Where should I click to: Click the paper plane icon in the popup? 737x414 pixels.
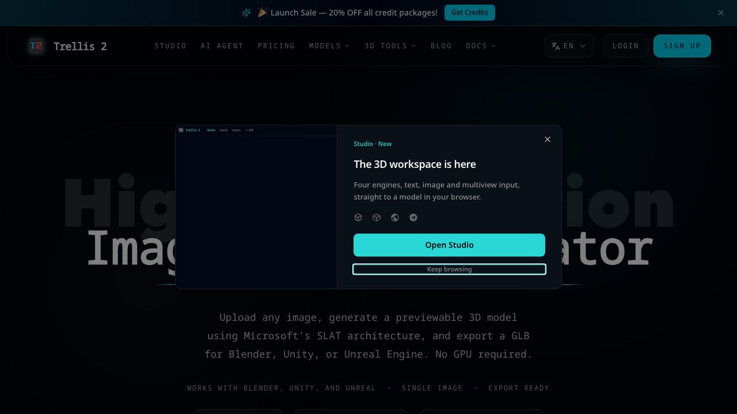point(413,217)
